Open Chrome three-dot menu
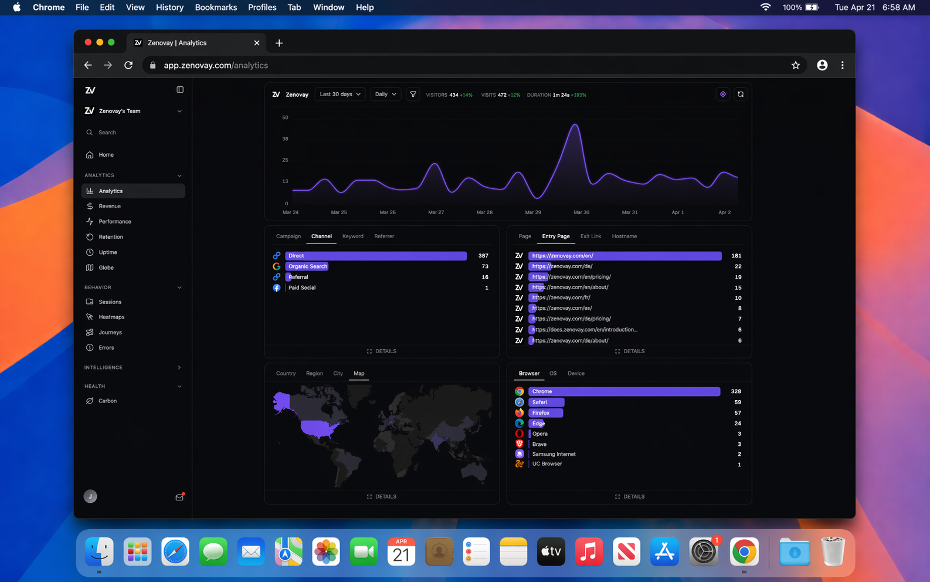The width and height of the screenshot is (930, 582). [843, 65]
